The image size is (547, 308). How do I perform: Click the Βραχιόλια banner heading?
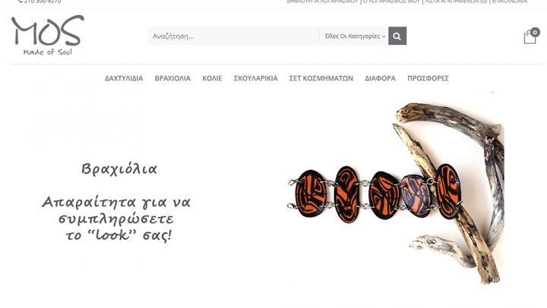point(119,169)
